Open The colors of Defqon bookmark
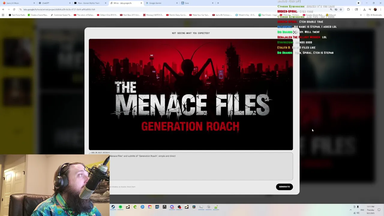Viewport: 384px width, 216px height. pos(84,15)
